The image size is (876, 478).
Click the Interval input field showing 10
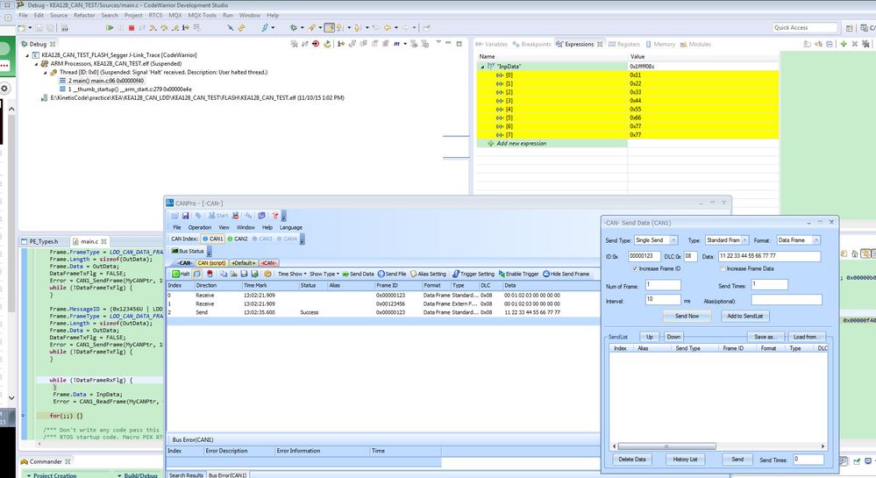click(x=663, y=300)
